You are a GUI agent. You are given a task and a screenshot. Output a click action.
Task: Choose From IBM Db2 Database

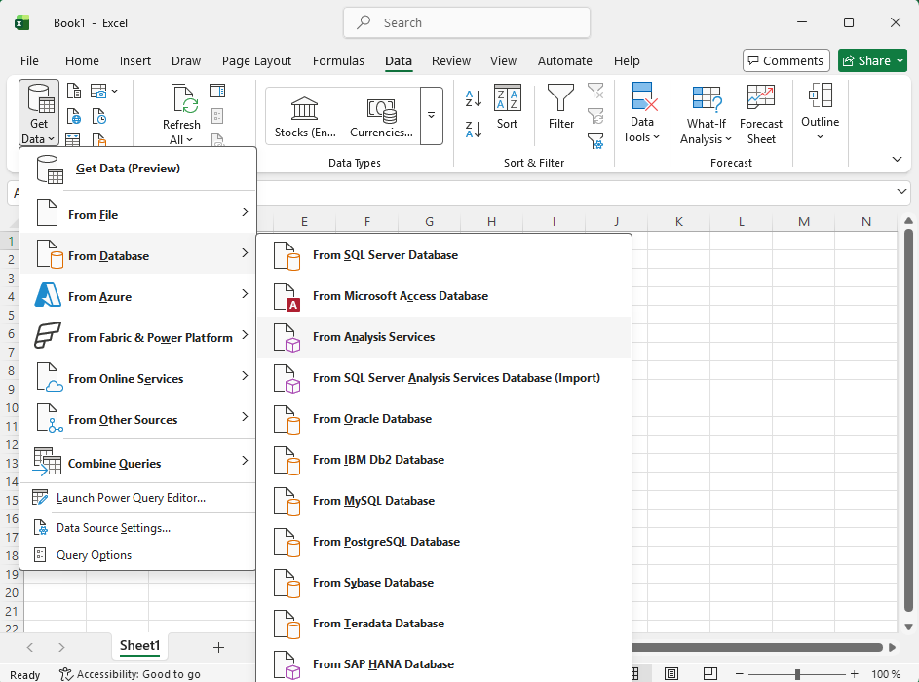coord(444,460)
